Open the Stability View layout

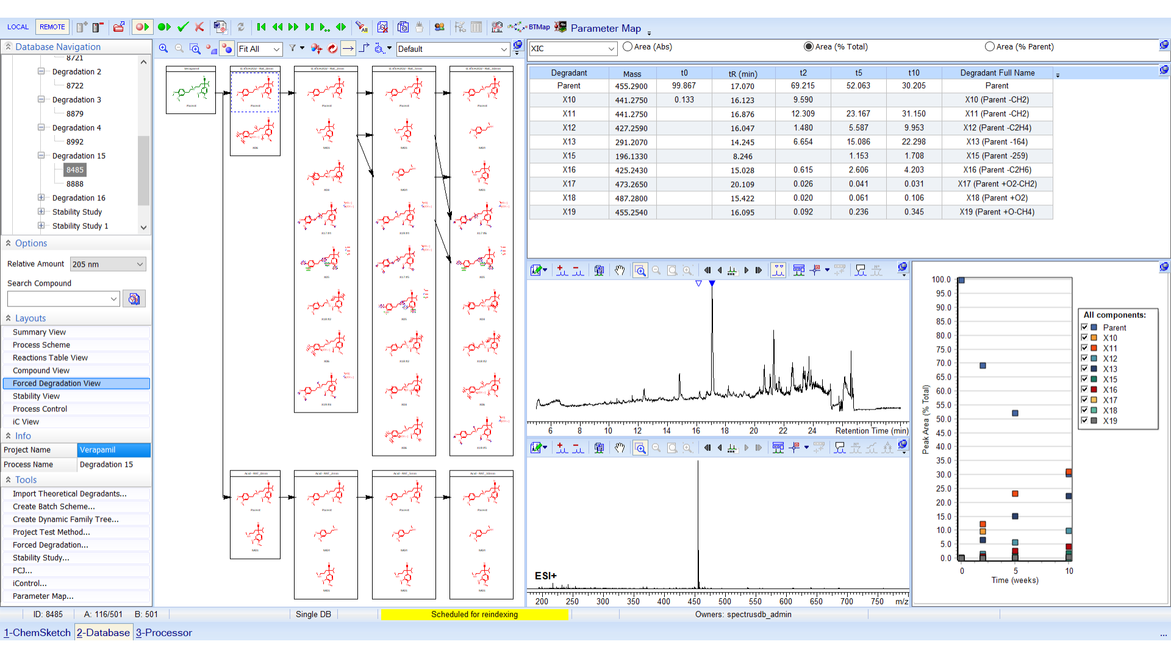pos(36,396)
